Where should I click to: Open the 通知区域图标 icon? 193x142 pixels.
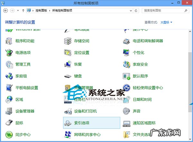126,124
